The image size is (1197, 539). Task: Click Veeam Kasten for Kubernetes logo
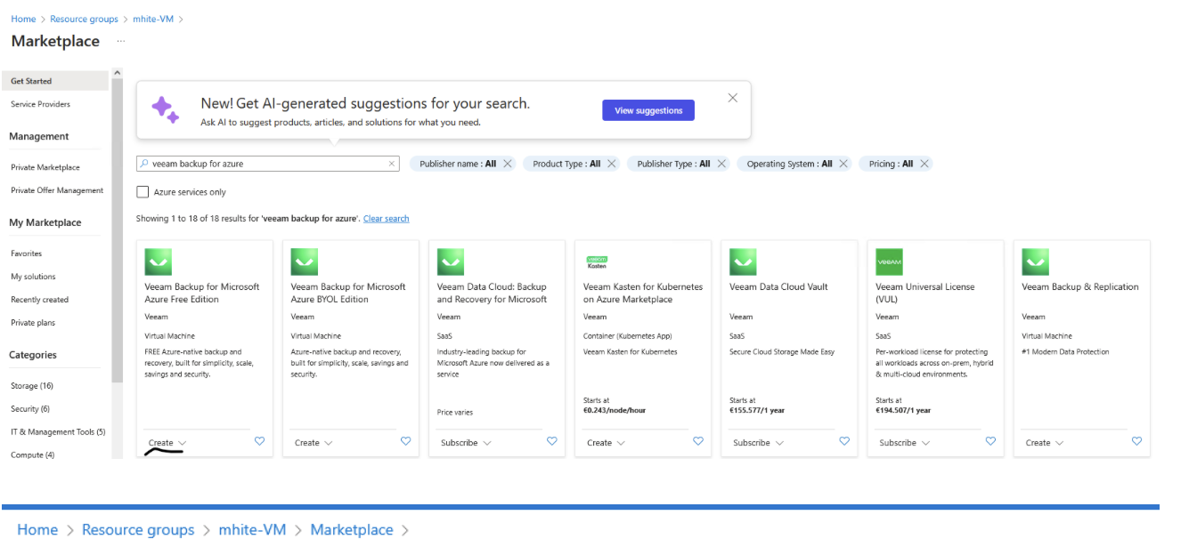click(597, 262)
